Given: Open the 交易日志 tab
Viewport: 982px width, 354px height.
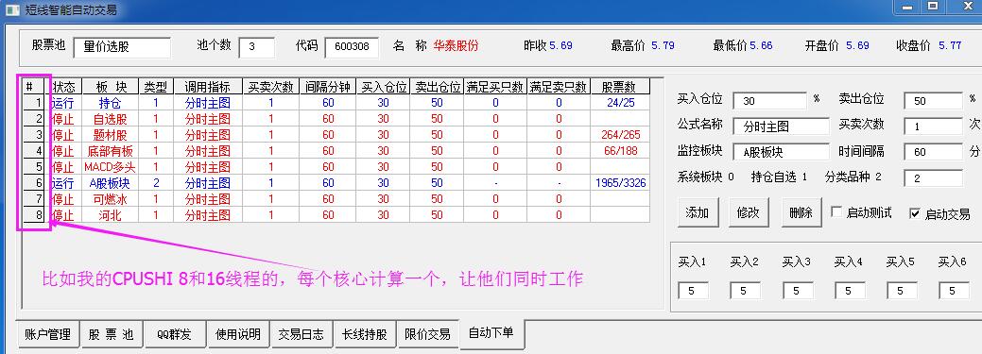Looking at the screenshot, I should [301, 334].
